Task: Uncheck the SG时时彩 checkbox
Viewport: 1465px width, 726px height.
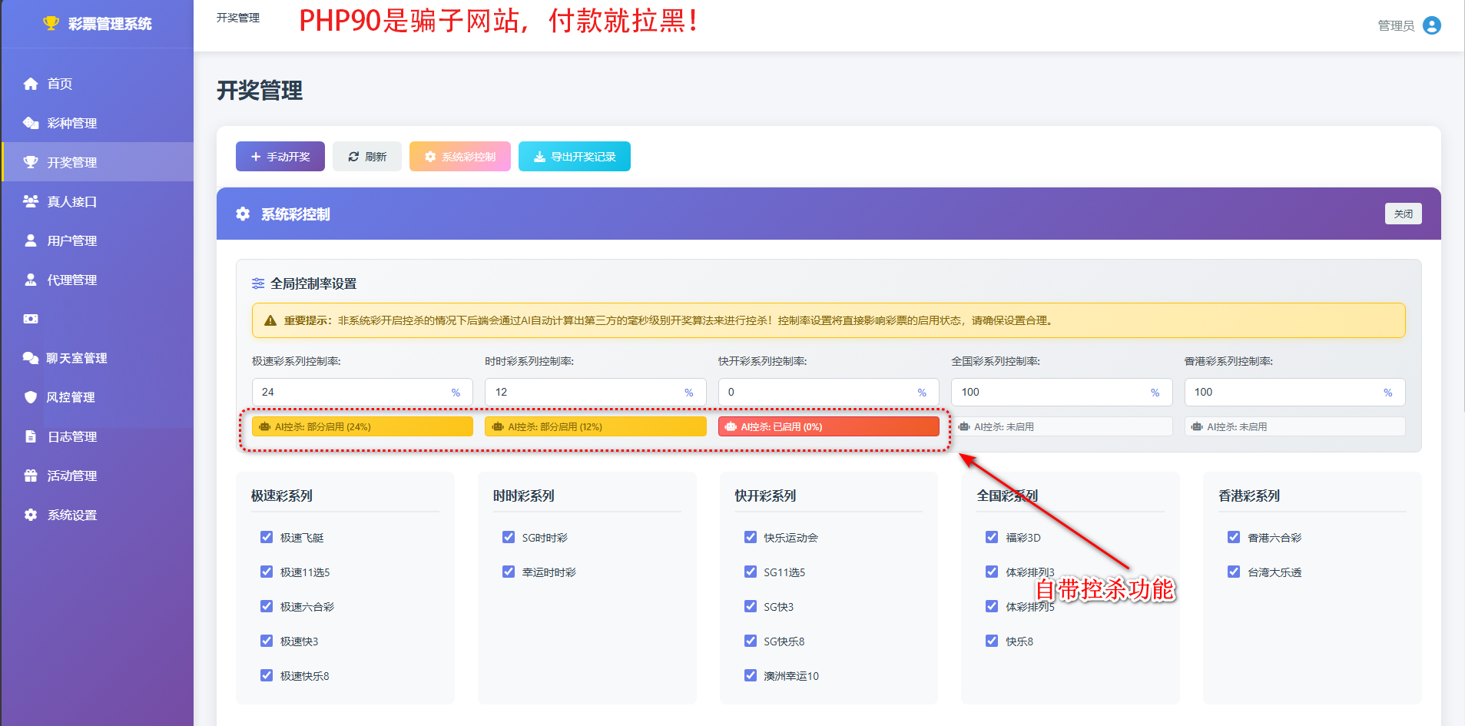Action: tap(509, 537)
